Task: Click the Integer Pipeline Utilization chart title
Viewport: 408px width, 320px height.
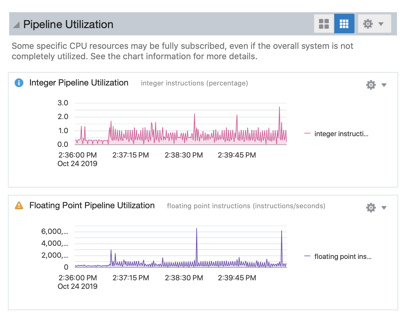Action: pos(79,82)
